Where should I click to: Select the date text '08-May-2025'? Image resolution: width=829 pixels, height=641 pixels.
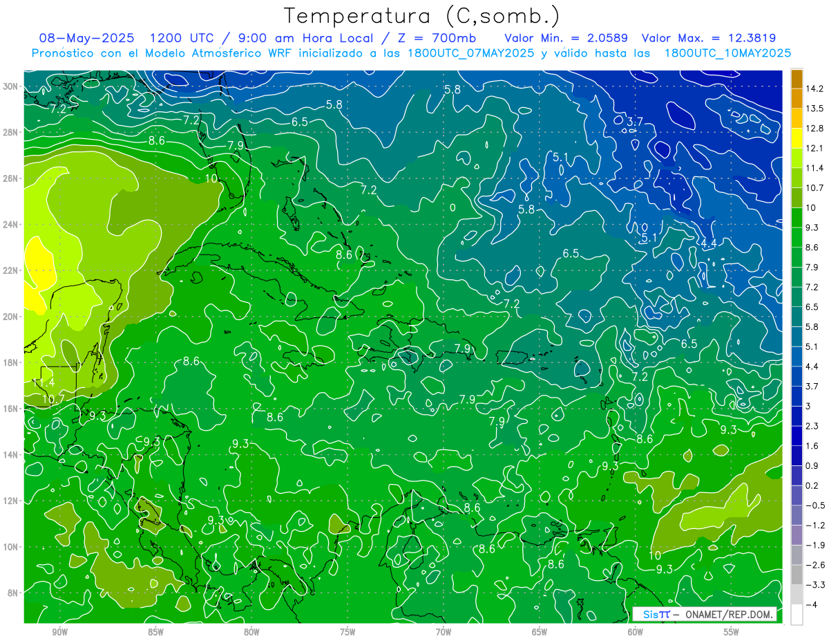click(x=88, y=37)
